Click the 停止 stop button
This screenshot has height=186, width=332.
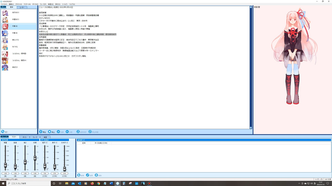pyautogui.click(x=52, y=132)
